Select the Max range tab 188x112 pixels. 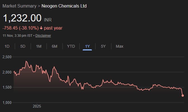pyautogui.click(x=119, y=46)
